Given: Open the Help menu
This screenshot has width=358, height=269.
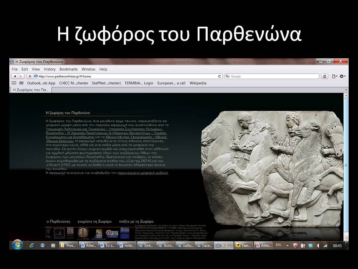Looking at the screenshot, I should (x=103, y=69).
